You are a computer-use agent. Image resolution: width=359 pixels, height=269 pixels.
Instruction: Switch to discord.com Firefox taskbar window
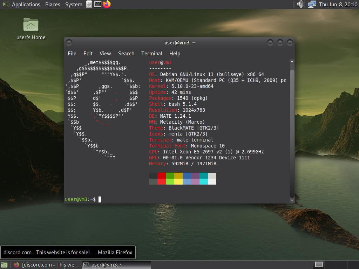point(46,265)
